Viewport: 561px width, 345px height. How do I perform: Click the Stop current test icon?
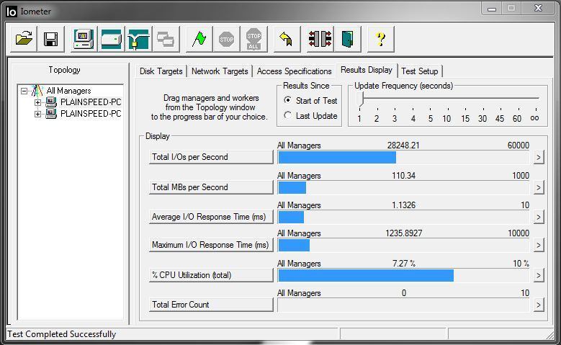[226, 39]
